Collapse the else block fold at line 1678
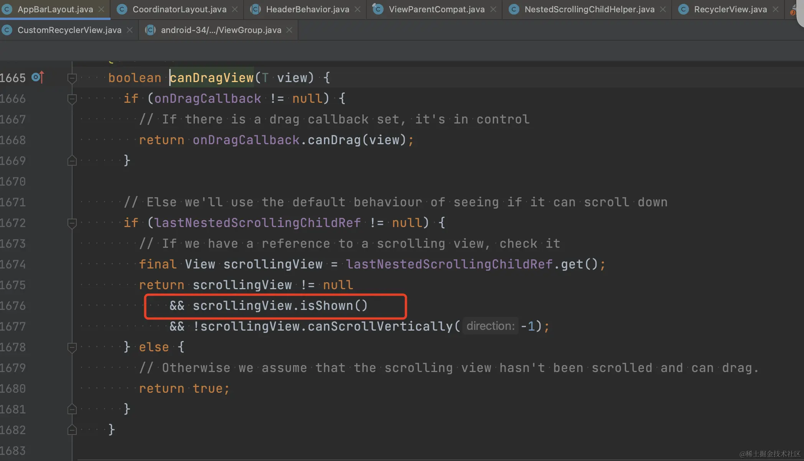 tap(72, 347)
